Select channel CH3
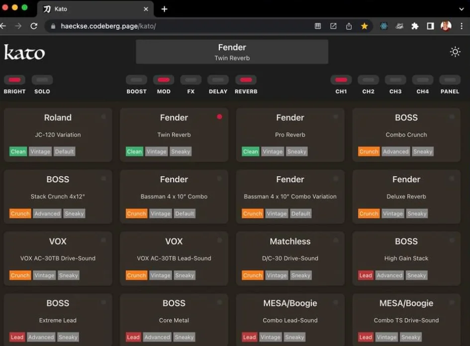470x346 pixels. point(395,80)
